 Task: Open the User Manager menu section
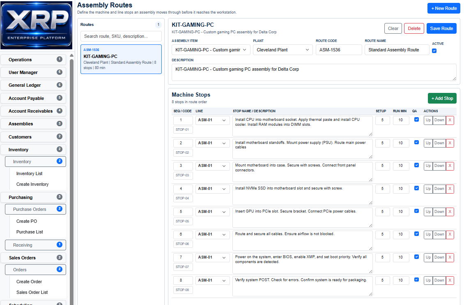pos(33,72)
